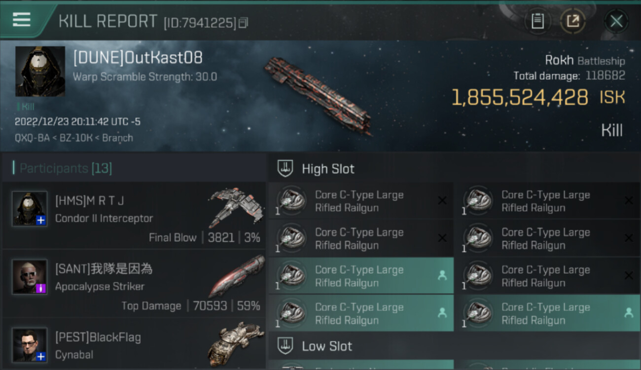Click the Condor II Interceptor ship icon
This screenshot has width=641, height=370.
tap(237, 208)
